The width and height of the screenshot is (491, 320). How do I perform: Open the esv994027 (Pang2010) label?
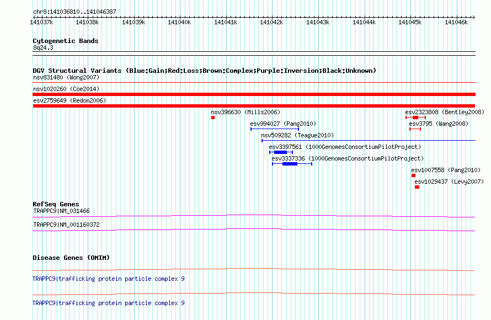[283, 124]
